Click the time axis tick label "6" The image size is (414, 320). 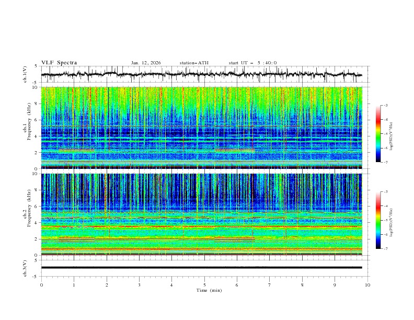point(237,285)
